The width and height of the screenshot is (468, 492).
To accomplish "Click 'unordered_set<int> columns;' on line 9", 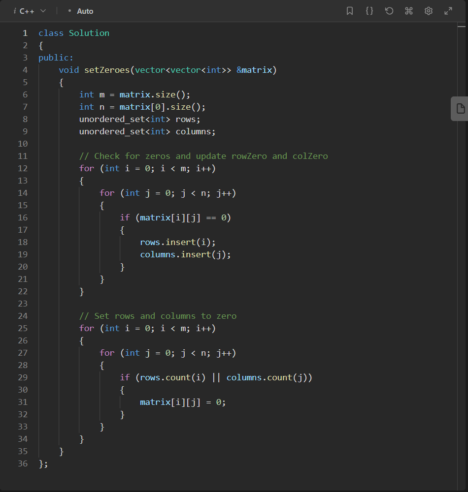I will click(x=147, y=131).
